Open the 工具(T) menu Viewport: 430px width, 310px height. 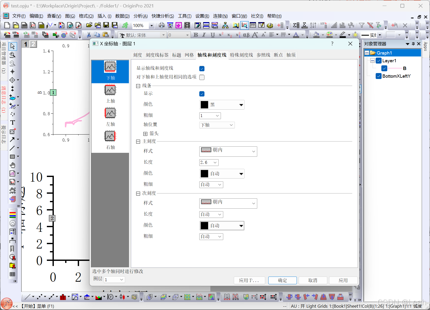184,16
